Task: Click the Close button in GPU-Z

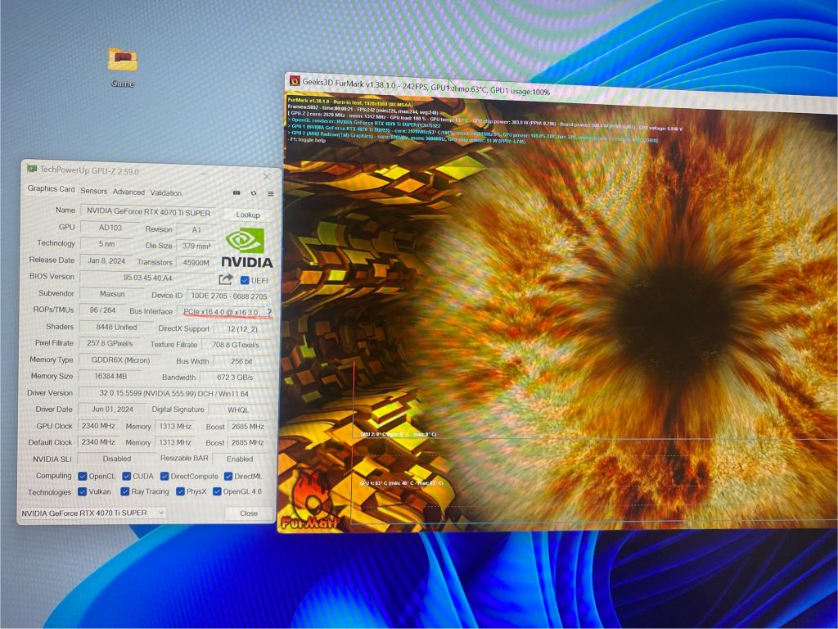Action: point(249,514)
